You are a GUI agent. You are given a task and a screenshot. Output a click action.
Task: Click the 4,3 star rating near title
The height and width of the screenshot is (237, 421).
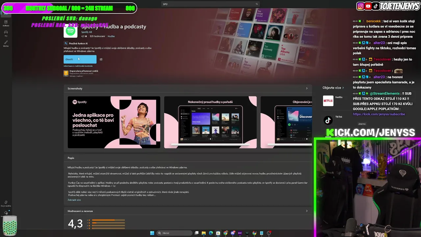(x=84, y=36)
